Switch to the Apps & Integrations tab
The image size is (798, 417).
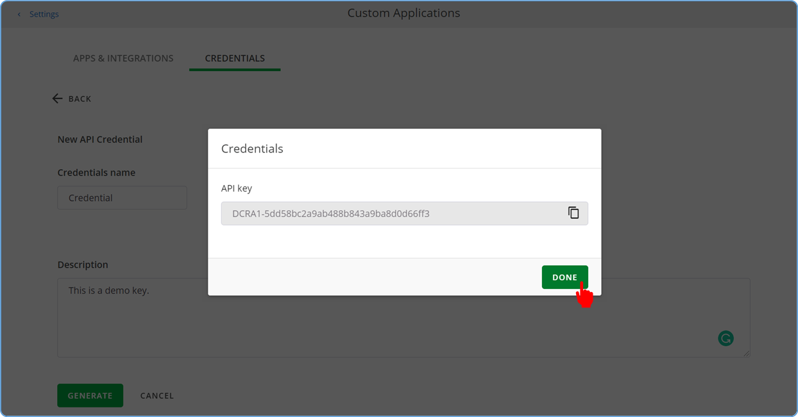tap(123, 58)
